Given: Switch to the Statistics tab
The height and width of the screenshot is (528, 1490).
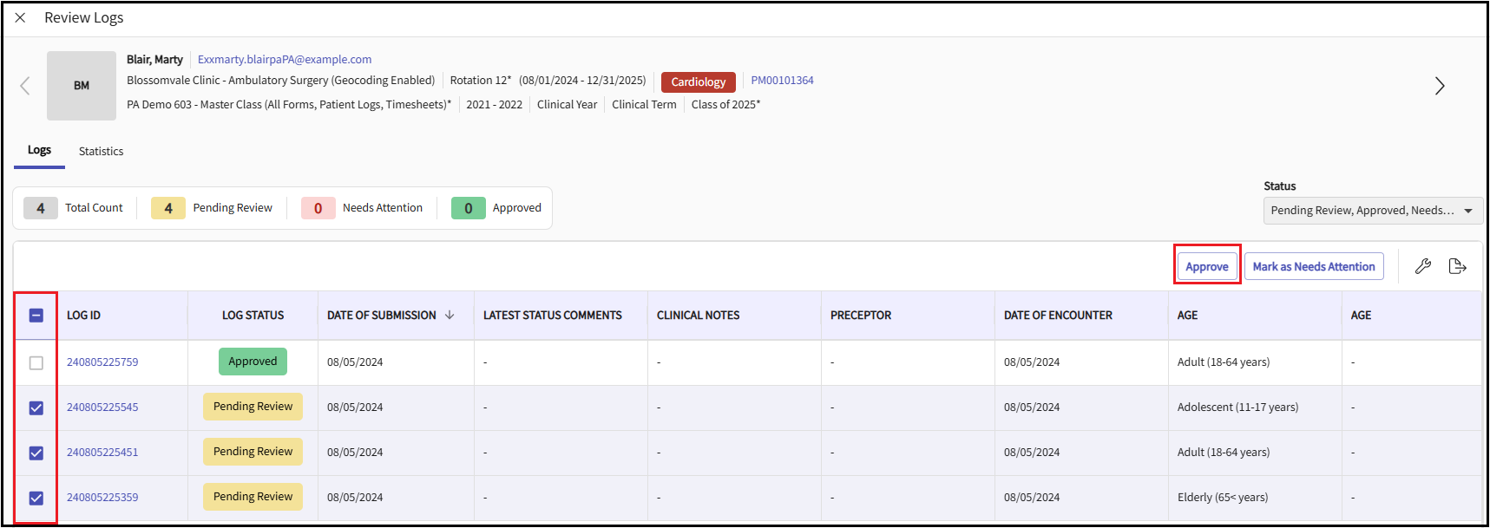Looking at the screenshot, I should (101, 152).
